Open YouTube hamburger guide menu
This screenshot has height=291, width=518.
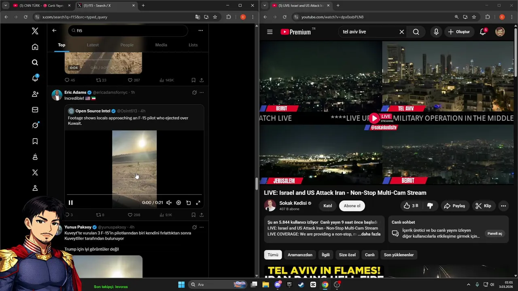coord(270,32)
